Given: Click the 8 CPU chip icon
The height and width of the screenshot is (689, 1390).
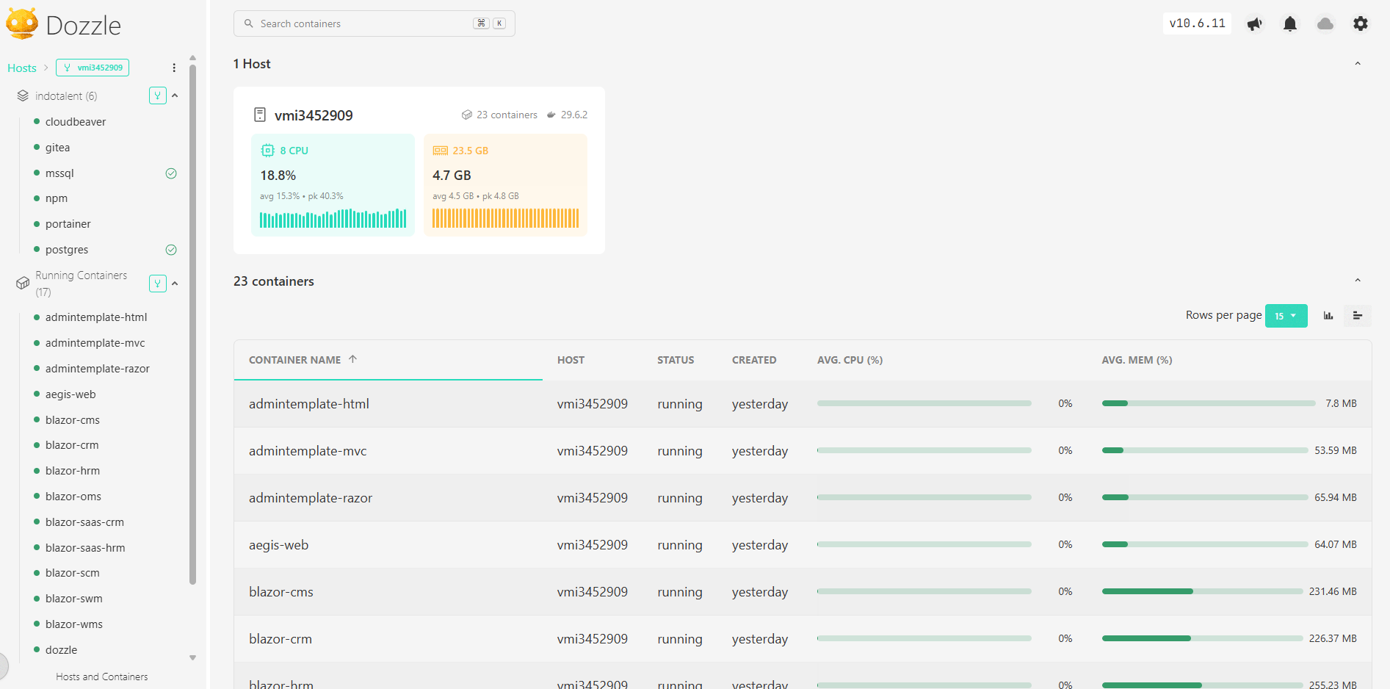Looking at the screenshot, I should coord(268,151).
